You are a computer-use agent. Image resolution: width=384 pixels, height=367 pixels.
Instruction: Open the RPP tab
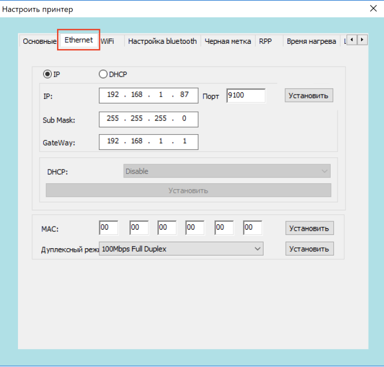tap(265, 41)
